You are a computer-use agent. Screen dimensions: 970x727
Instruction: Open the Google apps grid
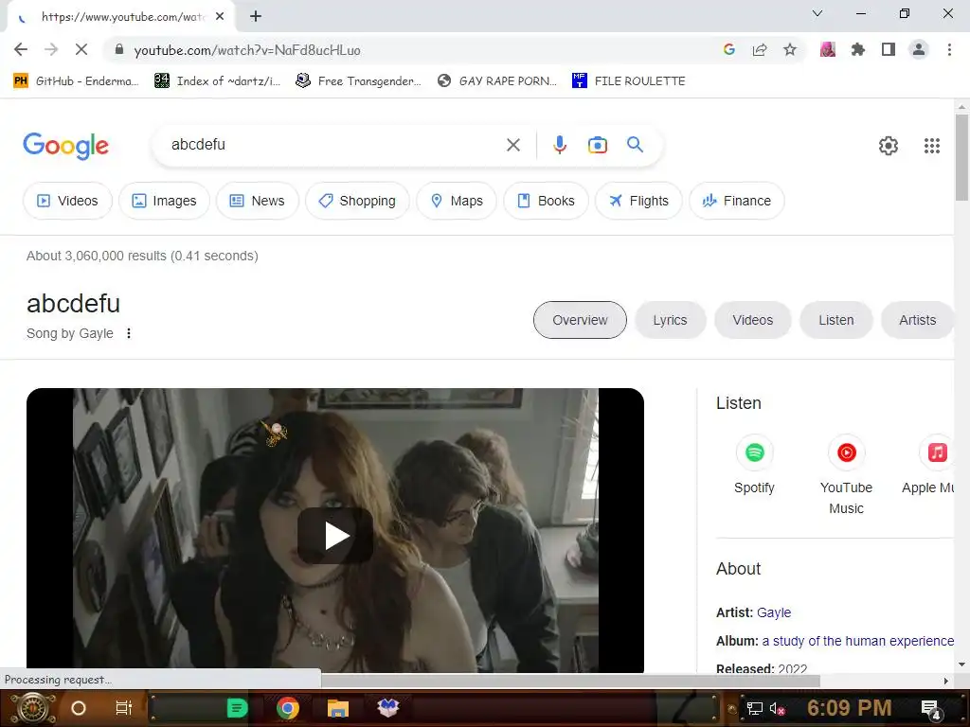(x=932, y=146)
